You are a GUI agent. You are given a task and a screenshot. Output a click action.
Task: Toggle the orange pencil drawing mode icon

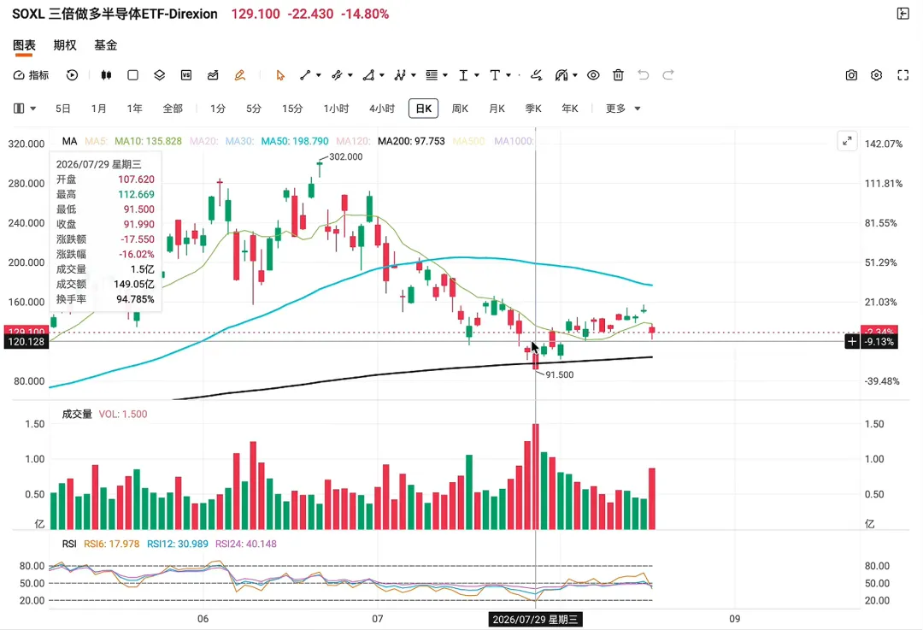point(239,74)
